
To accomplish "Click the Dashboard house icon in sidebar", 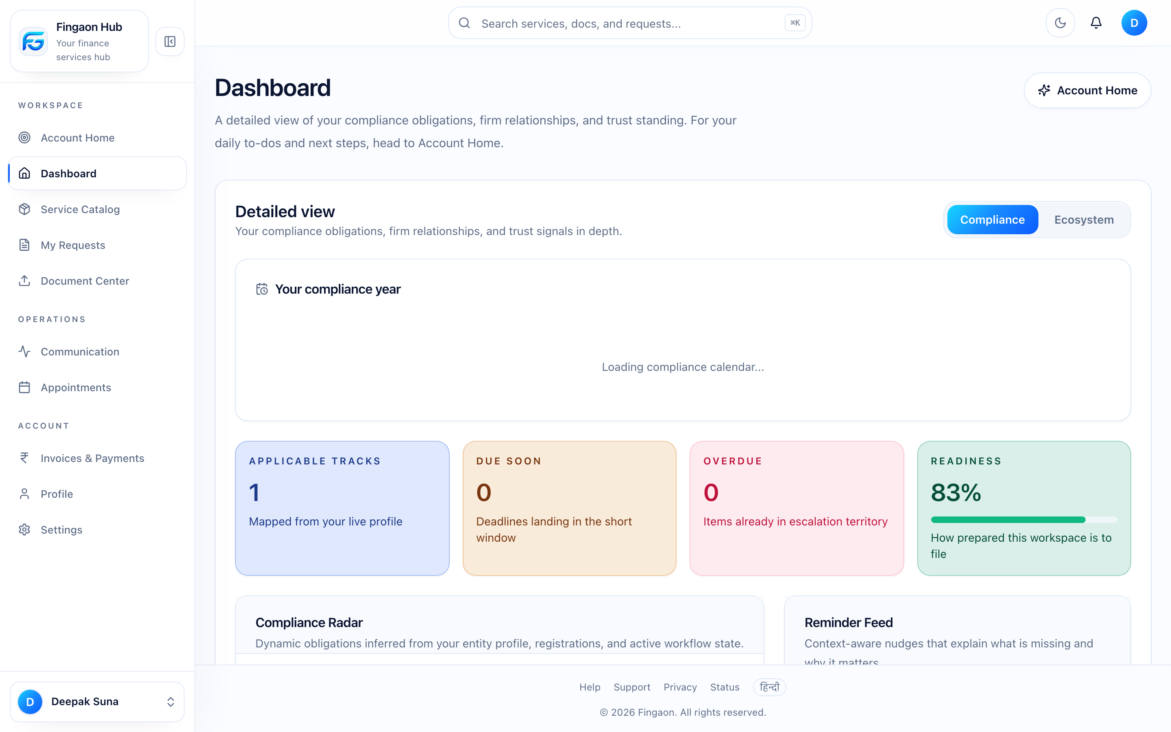I will [24, 173].
